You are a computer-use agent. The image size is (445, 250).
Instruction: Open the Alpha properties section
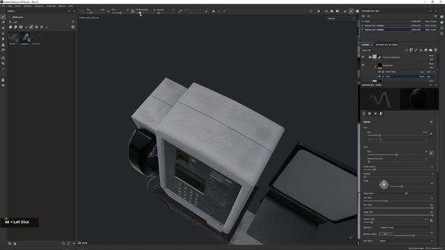[x=369, y=113]
